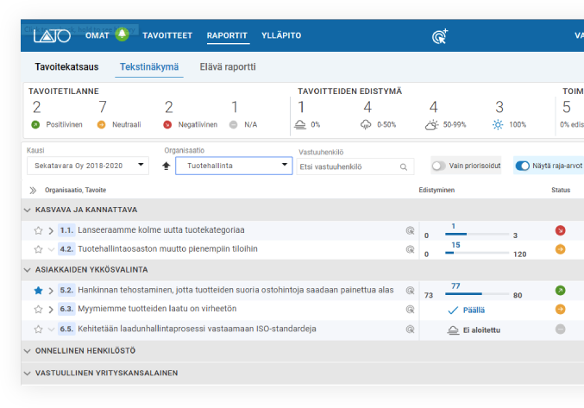Toggle the Vain priorisoidut switch
Image resolution: width=584 pixels, height=408 pixels.
click(439, 166)
